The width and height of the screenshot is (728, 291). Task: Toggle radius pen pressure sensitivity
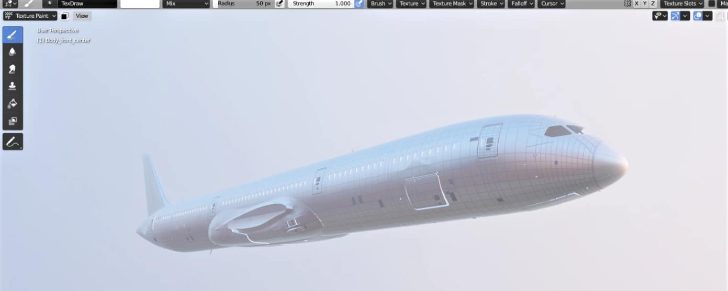click(280, 4)
